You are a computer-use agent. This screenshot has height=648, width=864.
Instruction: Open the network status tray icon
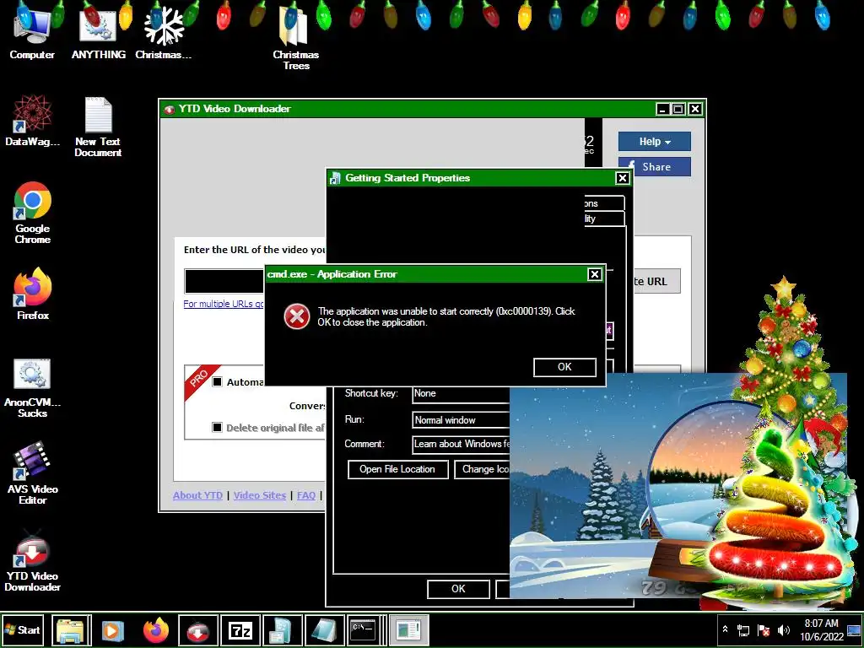pyautogui.click(x=743, y=629)
